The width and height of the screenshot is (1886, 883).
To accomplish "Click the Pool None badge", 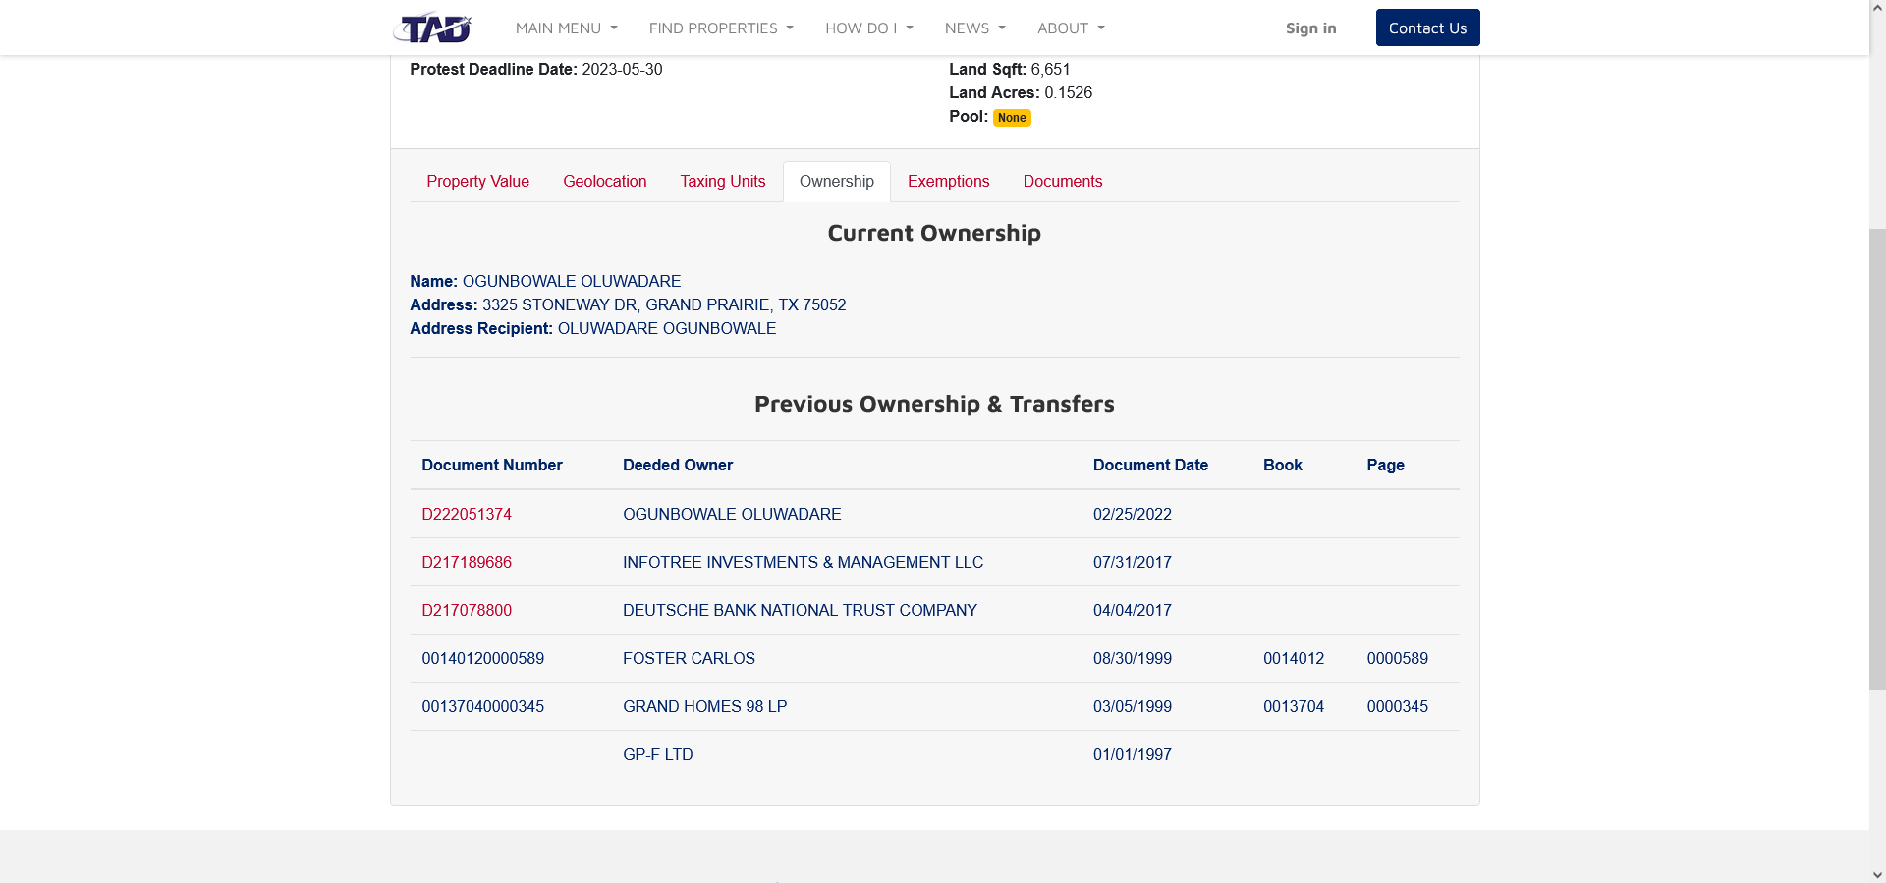I will [x=1012, y=118].
